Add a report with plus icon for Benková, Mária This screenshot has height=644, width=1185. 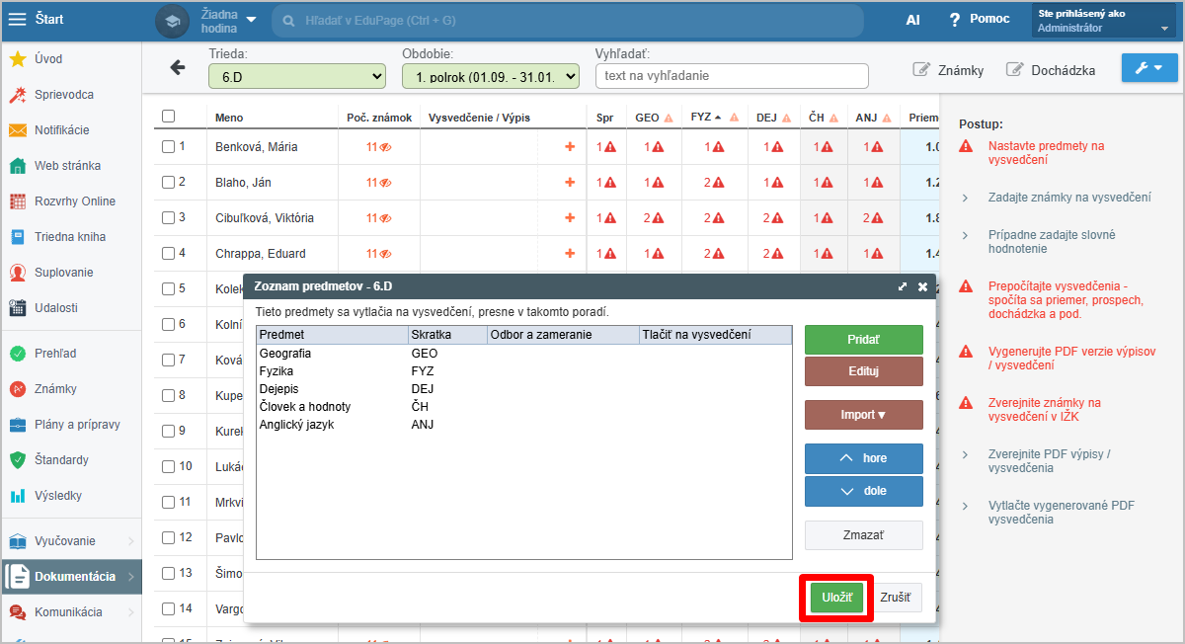[569, 147]
